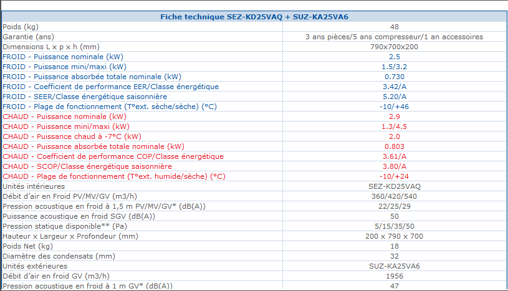Select 'Débit d'air en froid GV (m3/h)' label

tap(56, 276)
